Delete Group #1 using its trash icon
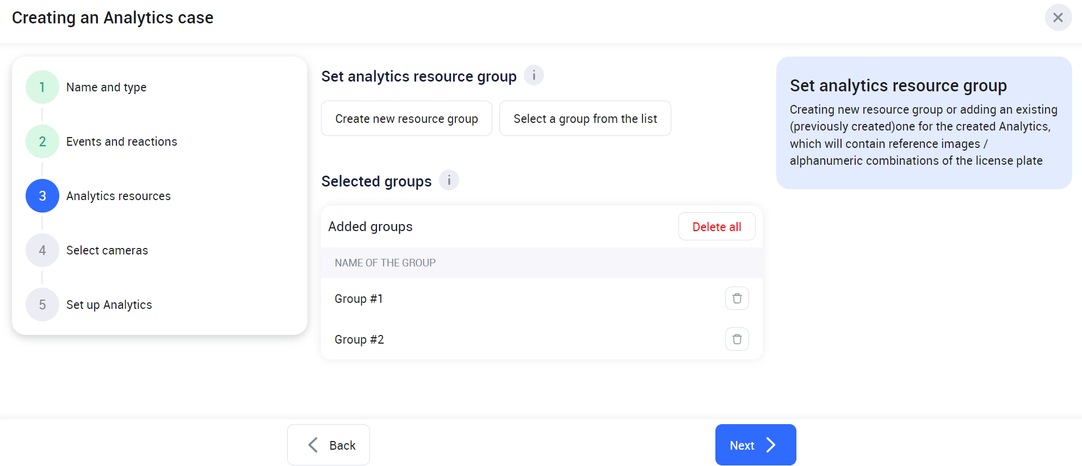Image resolution: width=1082 pixels, height=466 pixels. 737,299
